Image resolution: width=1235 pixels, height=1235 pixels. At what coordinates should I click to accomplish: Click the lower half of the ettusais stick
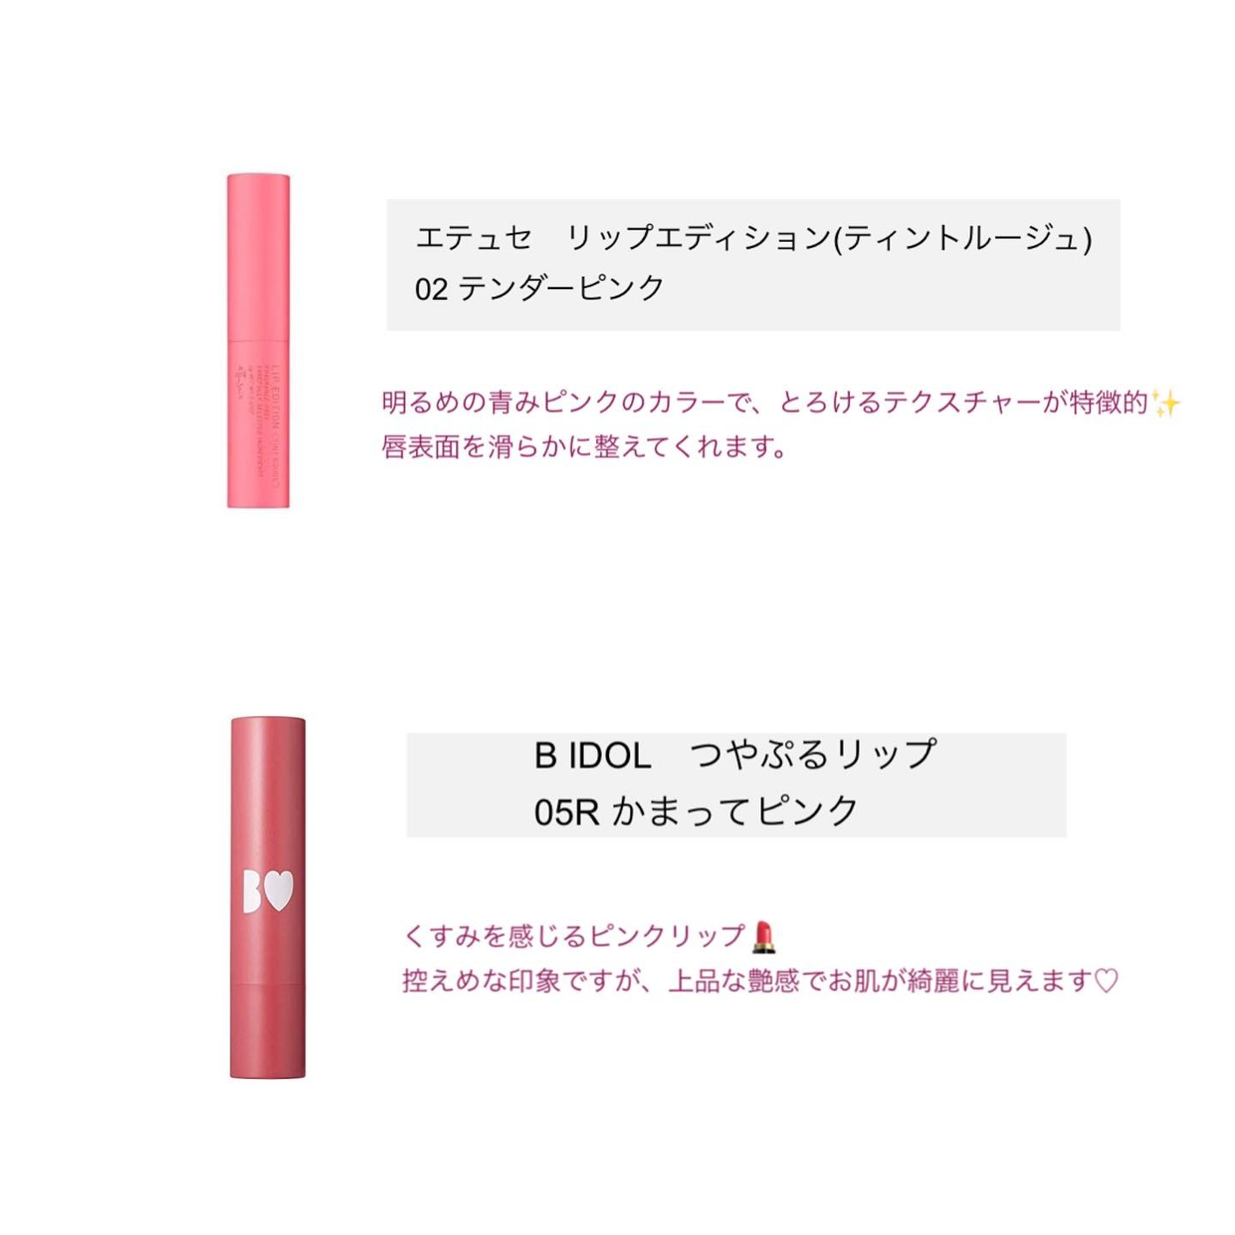pyautogui.click(x=258, y=425)
